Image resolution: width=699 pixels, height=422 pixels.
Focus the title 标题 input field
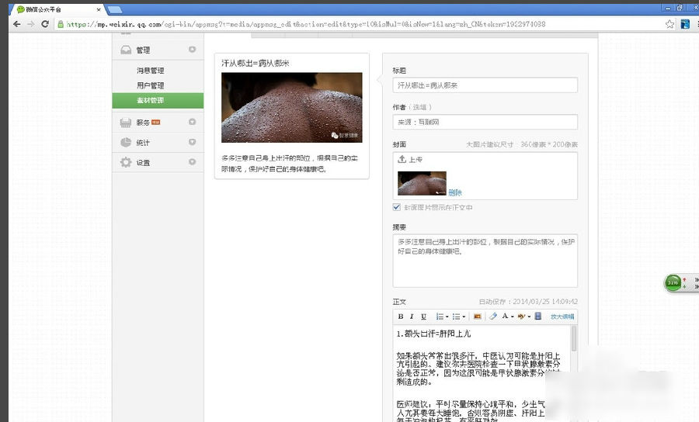click(485, 85)
